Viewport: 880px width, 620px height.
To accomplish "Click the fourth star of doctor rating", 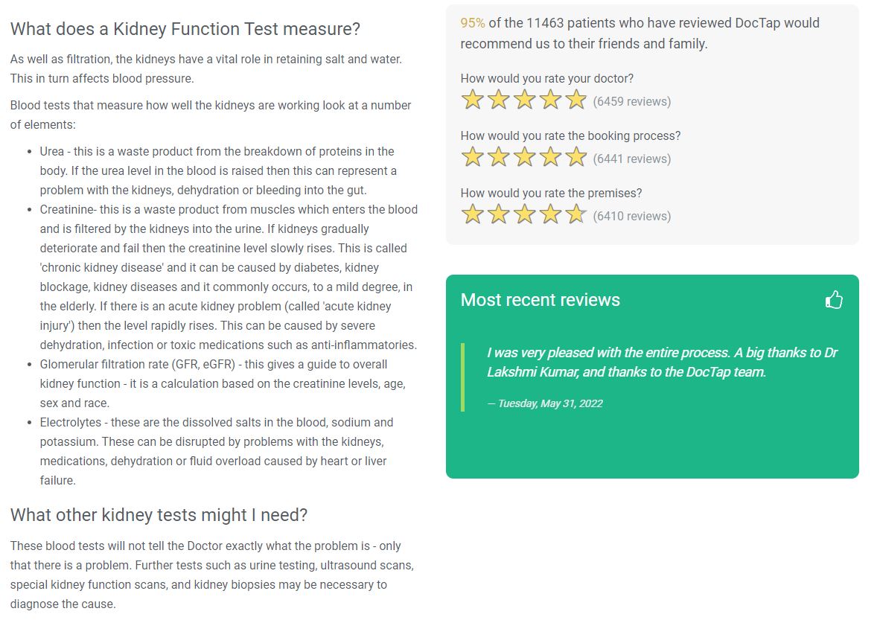I will 550,100.
